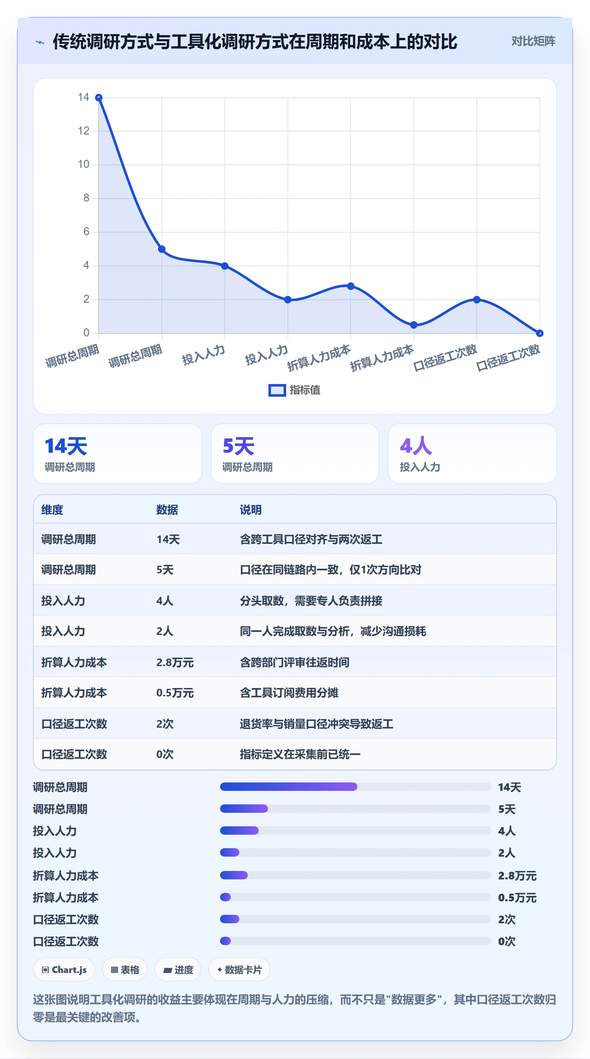Viewport: 590px width, 1059px height.
Task: Open the 5天 调研总周期 stat card
Action: pyautogui.click(x=295, y=454)
